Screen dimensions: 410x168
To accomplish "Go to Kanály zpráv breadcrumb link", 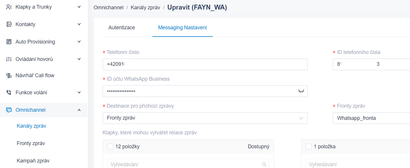I will tap(145, 8).
